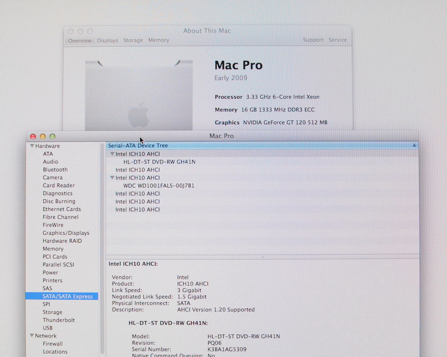The width and height of the screenshot is (447, 357).
Task: Select SPI in the sidebar
Action: pos(47,304)
